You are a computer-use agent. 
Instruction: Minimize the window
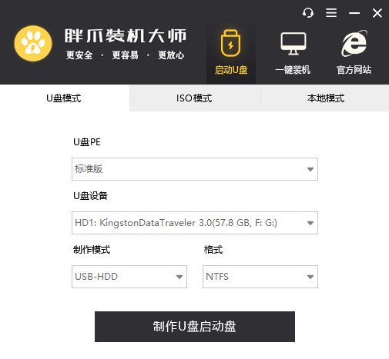pyautogui.click(x=354, y=13)
